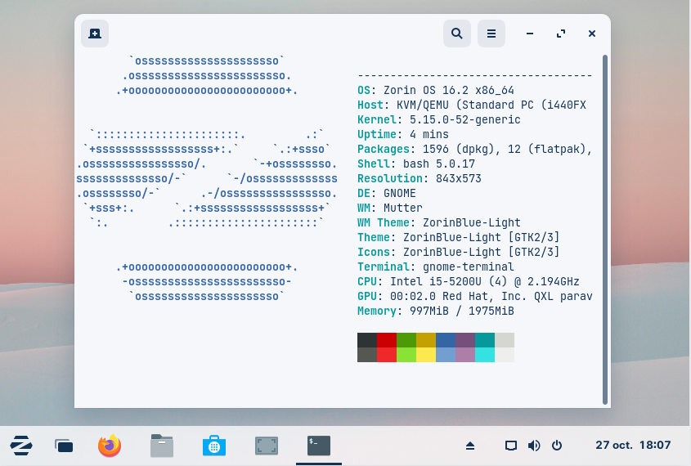The width and height of the screenshot is (691, 466).
Task: Select the running terminal taskbar icon
Action: coord(319,446)
